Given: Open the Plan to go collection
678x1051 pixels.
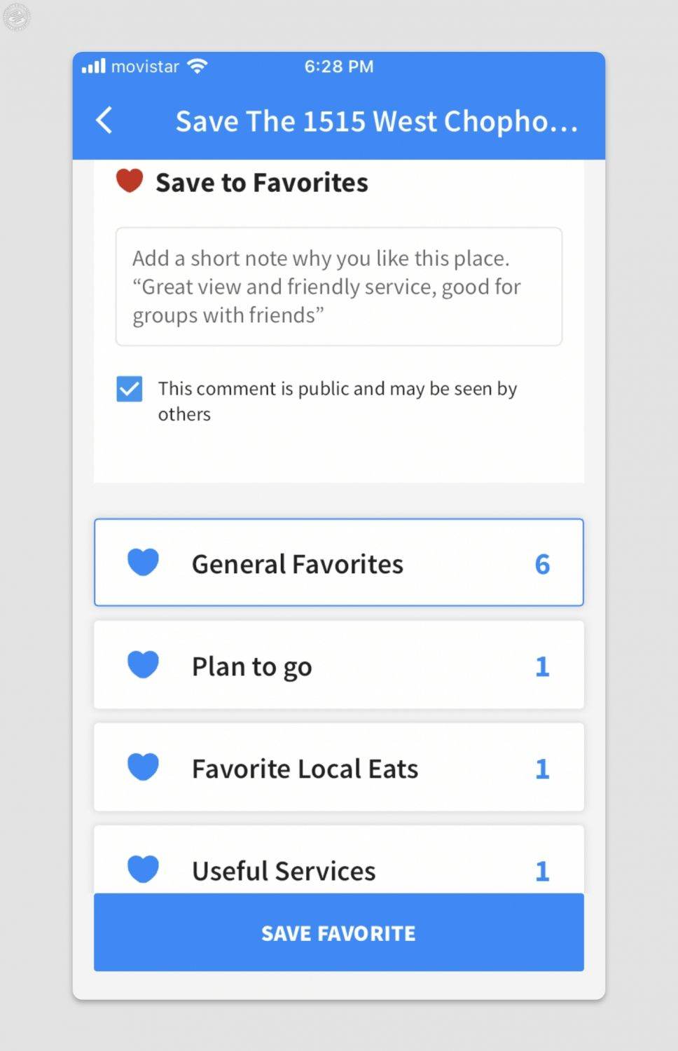Looking at the screenshot, I should [338, 665].
